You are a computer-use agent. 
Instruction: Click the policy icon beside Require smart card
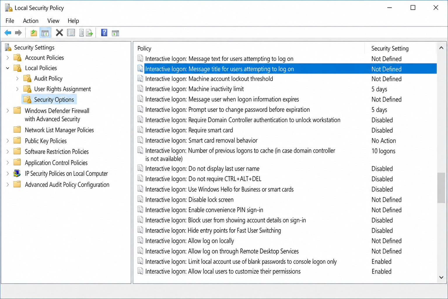point(140,130)
